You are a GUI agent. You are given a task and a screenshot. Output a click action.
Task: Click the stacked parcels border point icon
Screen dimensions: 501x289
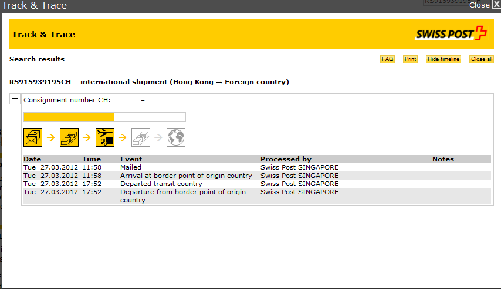click(69, 137)
